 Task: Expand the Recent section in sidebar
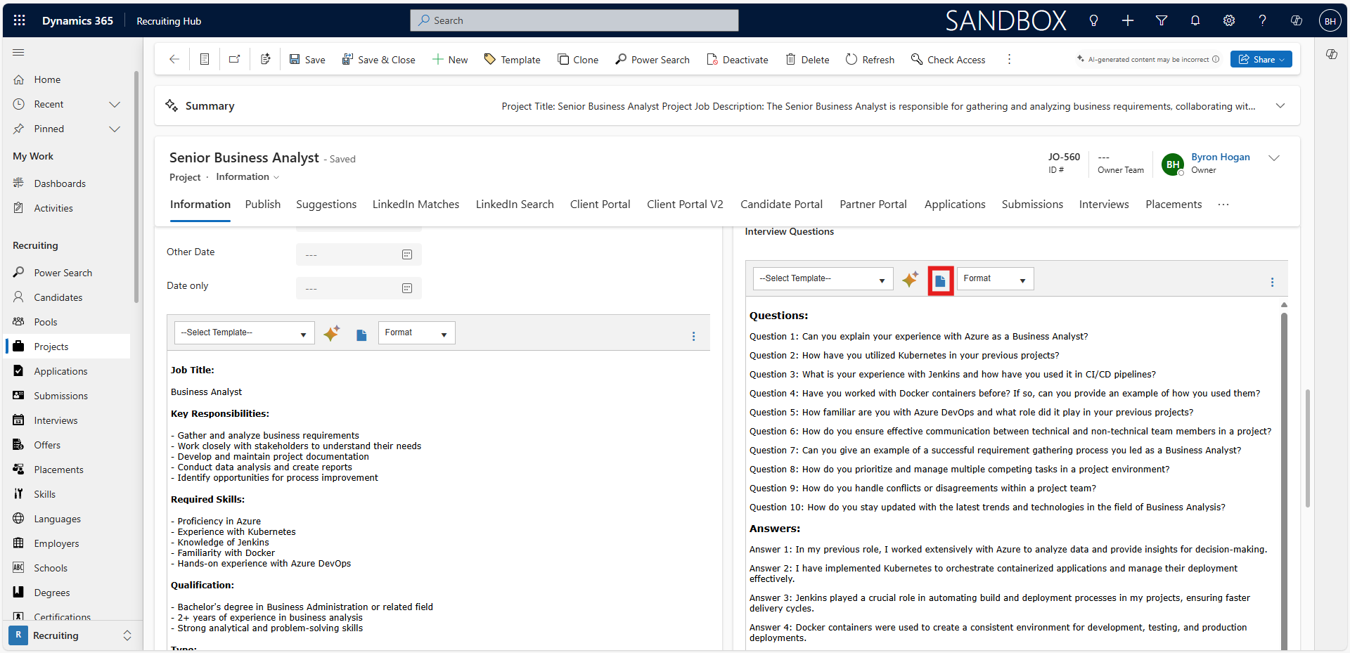pyautogui.click(x=115, y=105)
